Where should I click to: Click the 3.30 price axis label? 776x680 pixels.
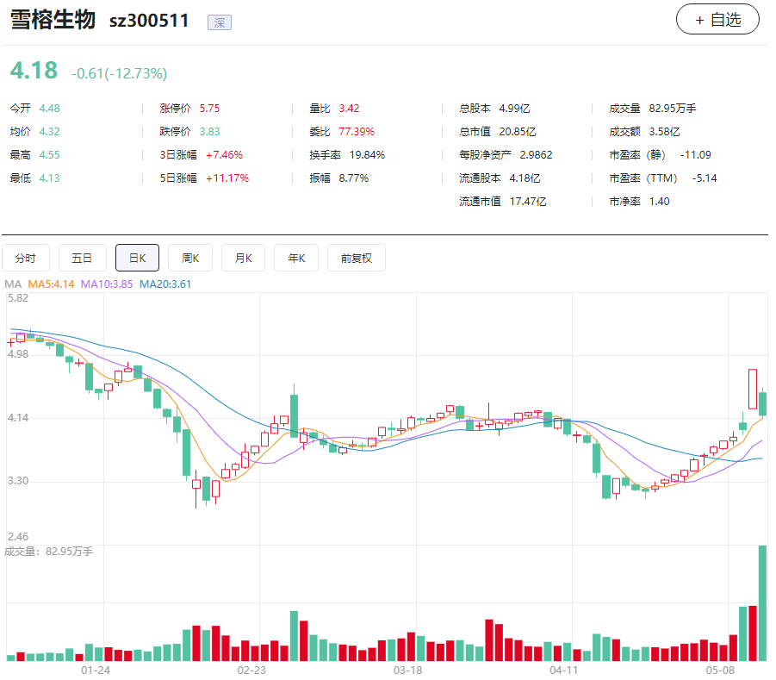pos(18,481)
